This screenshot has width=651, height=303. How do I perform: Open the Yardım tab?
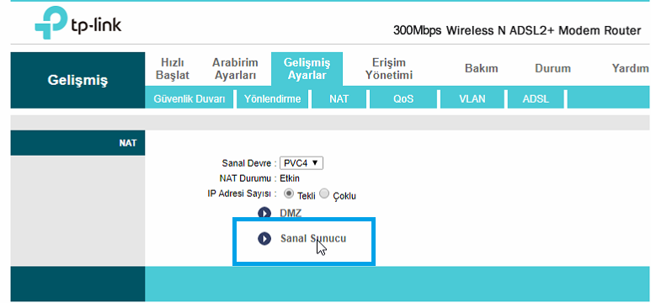pyautogui.click(x=630, y=68)
